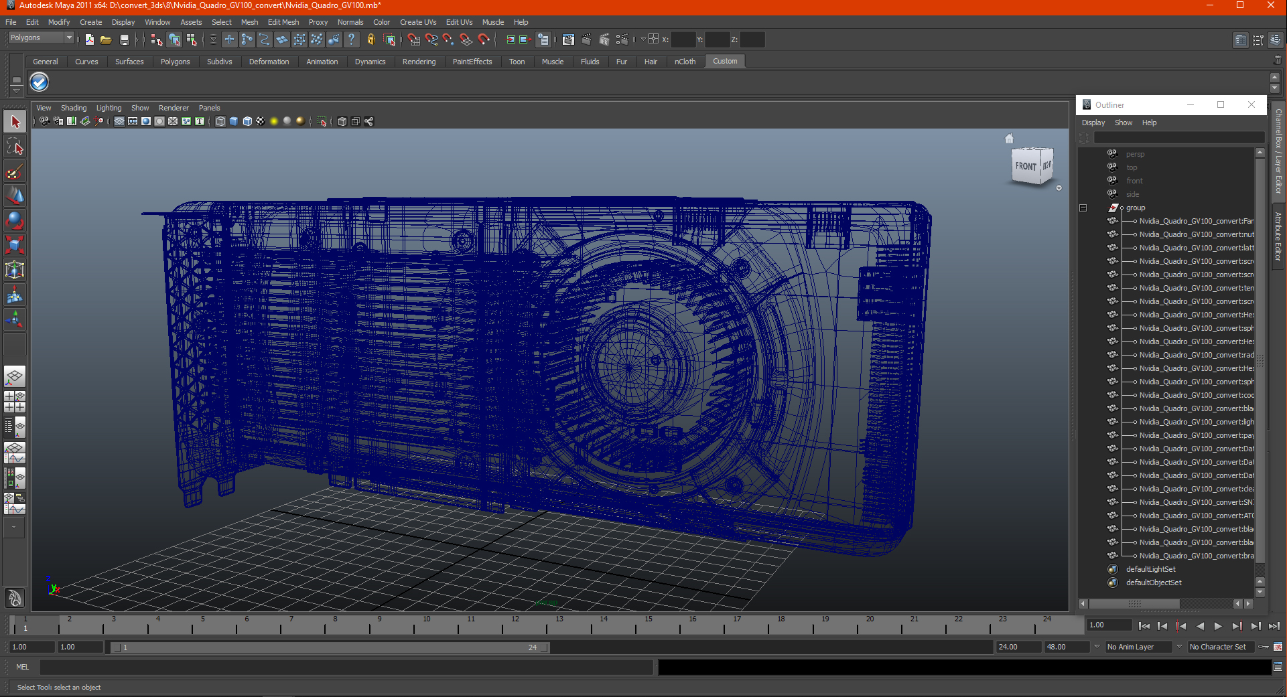This screenshot has width=1287, height=697.
Task: Click the Outliner horizontal scrollbar
Action: pyautogui.click(x=1133, y=603)
